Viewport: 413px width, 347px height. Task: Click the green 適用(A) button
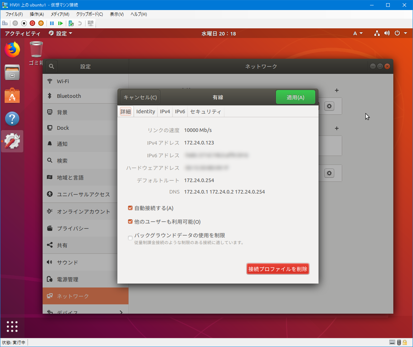coord(295,97)
